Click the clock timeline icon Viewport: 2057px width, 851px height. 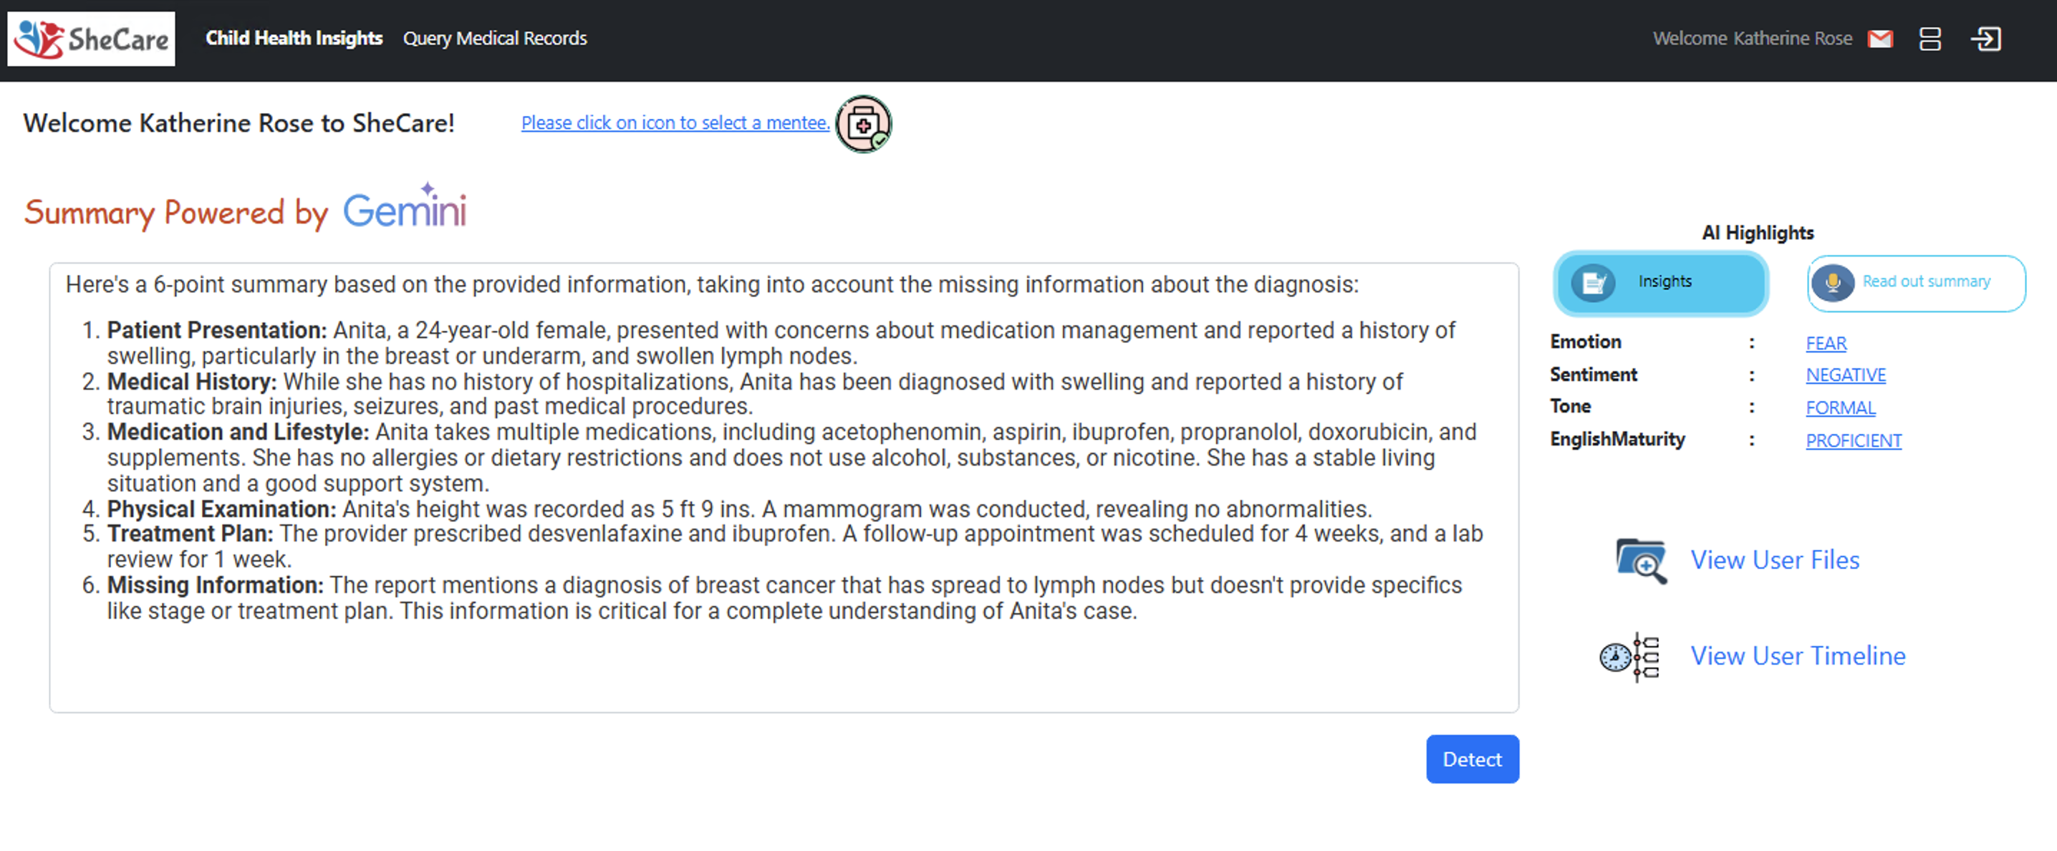click(1629, 657)
